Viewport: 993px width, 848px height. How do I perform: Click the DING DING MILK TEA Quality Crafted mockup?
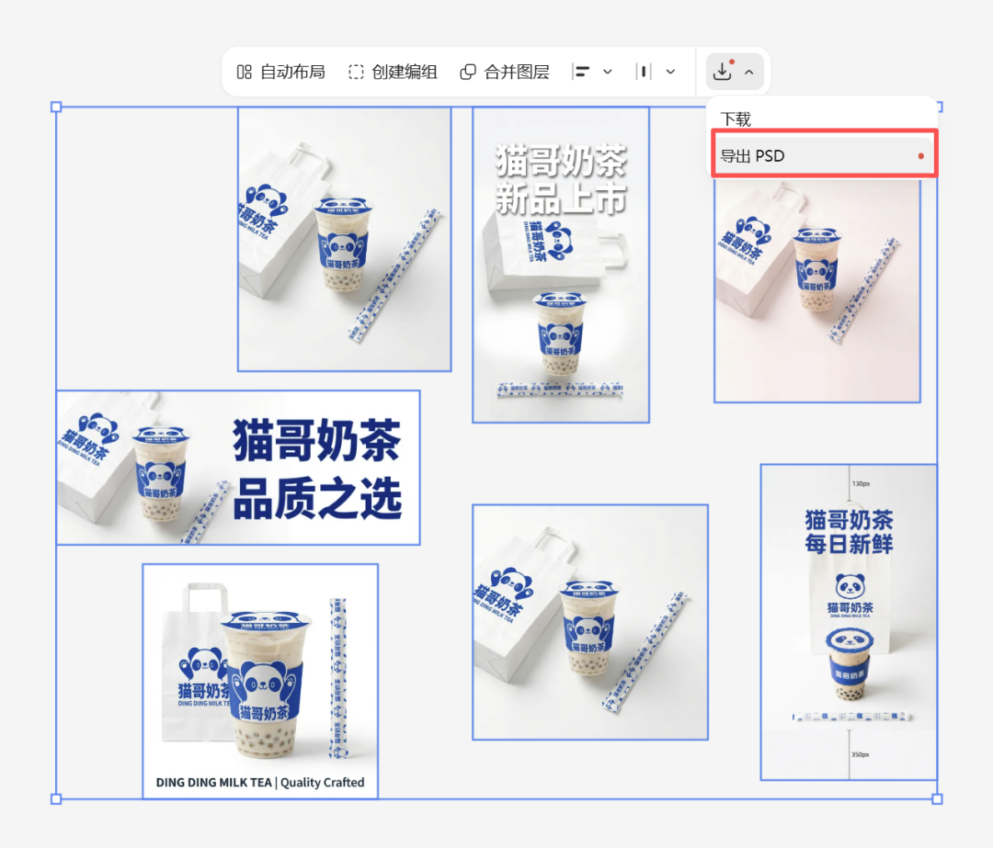tap(259, 678)
